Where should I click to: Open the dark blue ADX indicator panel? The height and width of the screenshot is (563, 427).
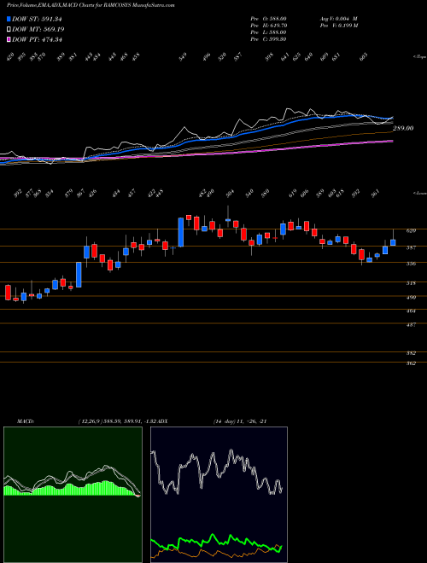[219, 495]
